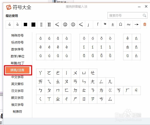The height and width of the screenshot is (125, 150).
Task: Insert recent → arrow symbol
Action: 137,25
